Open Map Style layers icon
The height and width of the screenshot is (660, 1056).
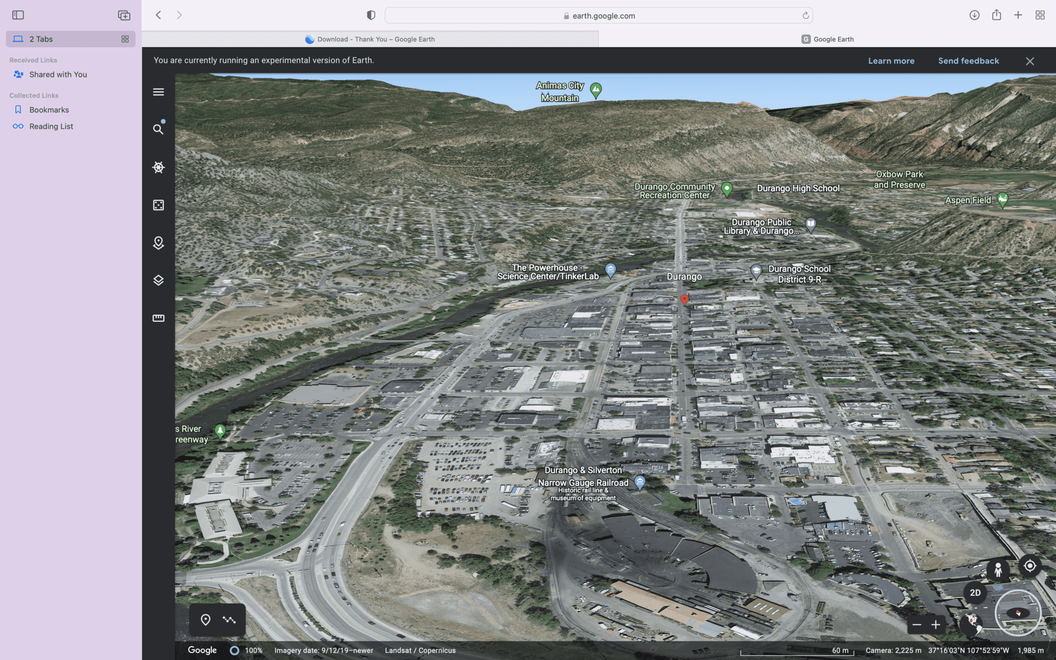158,280
